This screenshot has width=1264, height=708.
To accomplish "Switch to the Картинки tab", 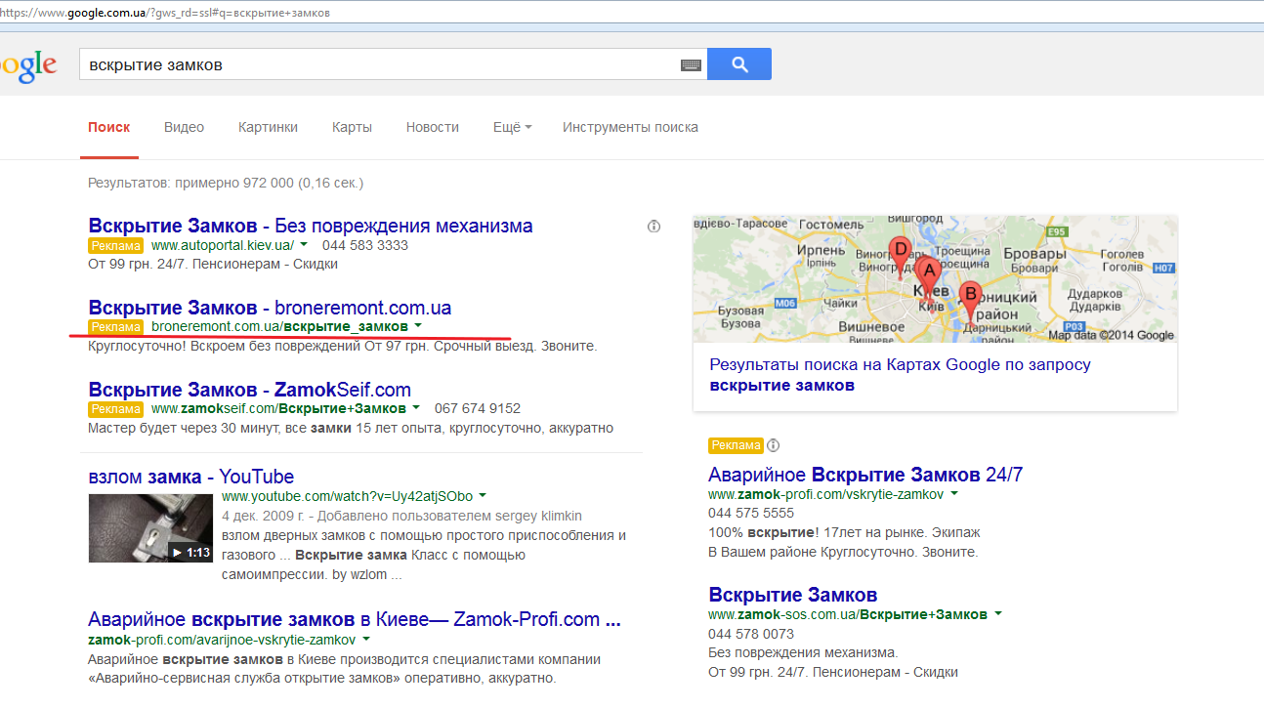I will (268, 127).
